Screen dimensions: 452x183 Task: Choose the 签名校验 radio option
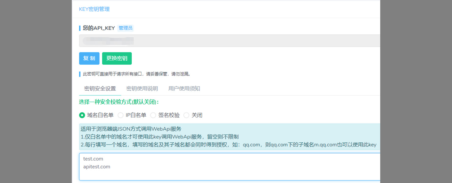[153, 115]
